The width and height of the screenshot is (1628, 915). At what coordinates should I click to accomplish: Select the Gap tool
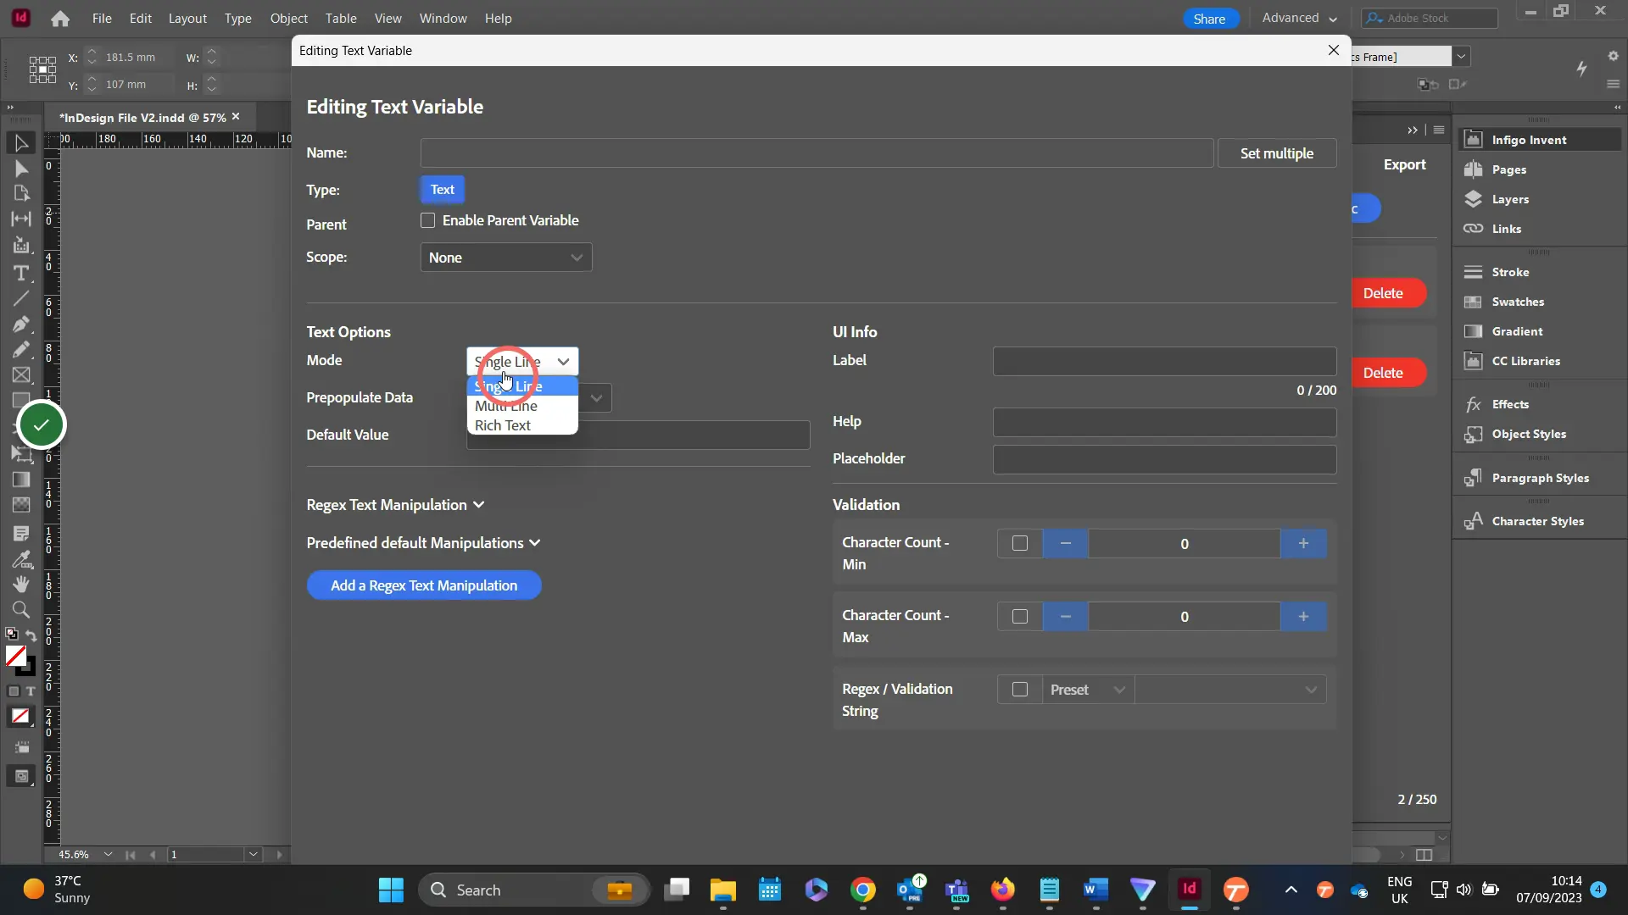point(21,219)
